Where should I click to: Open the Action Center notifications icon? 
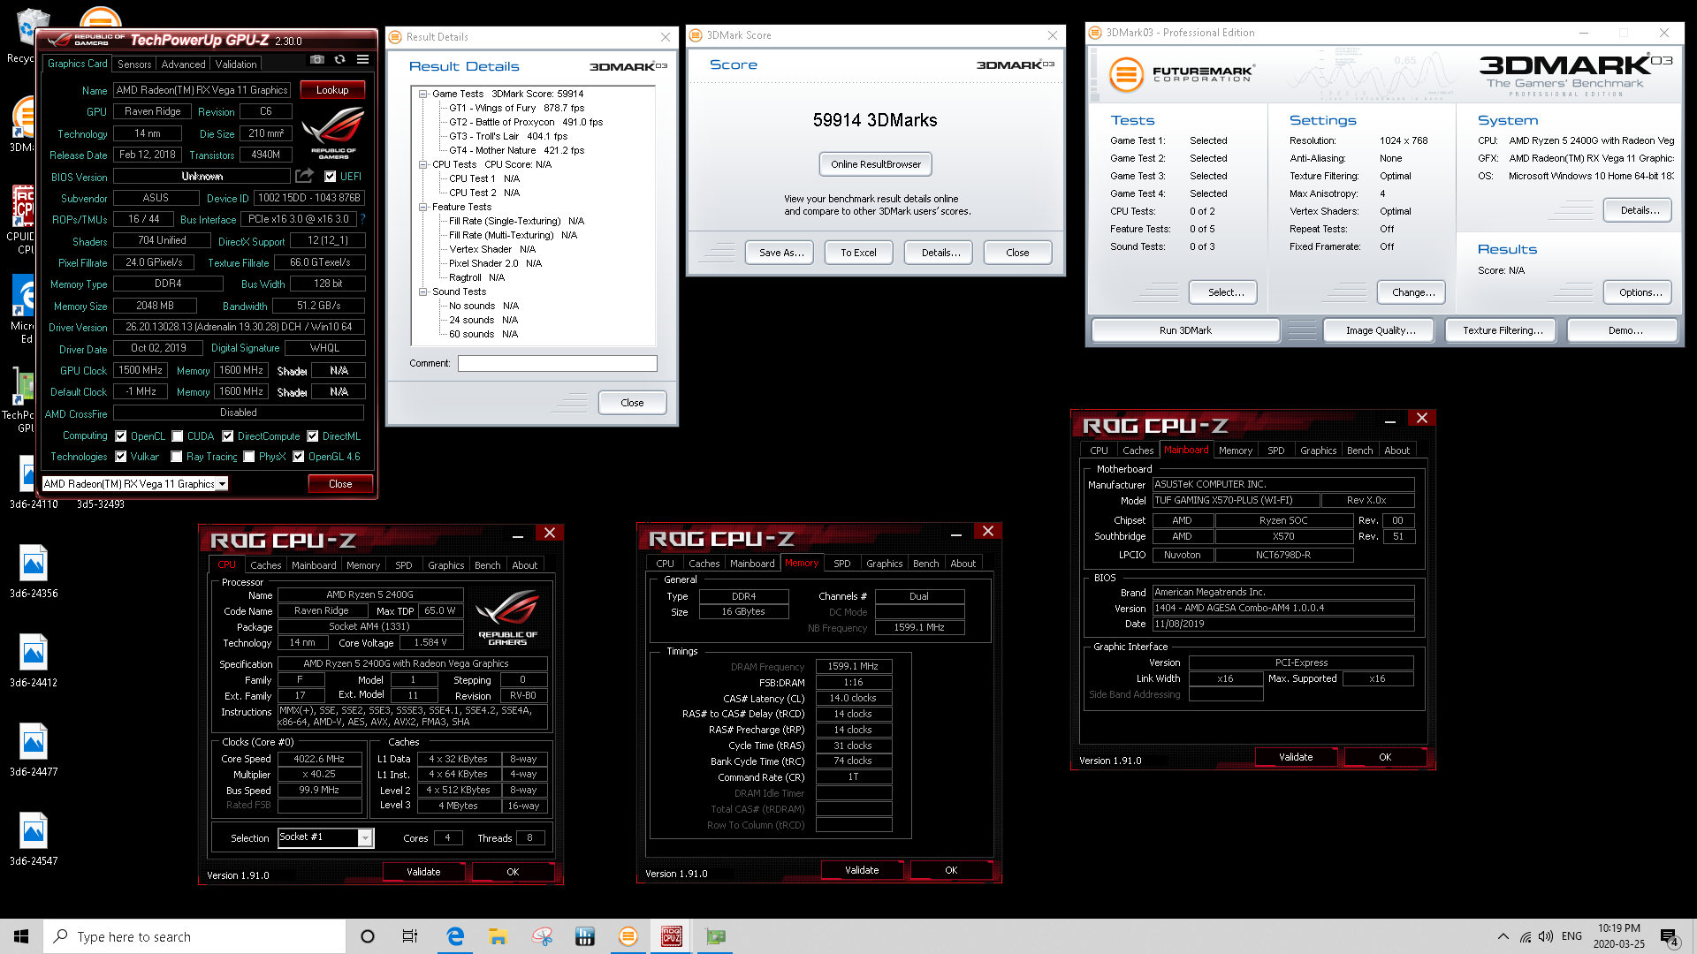pos(1669,937)
